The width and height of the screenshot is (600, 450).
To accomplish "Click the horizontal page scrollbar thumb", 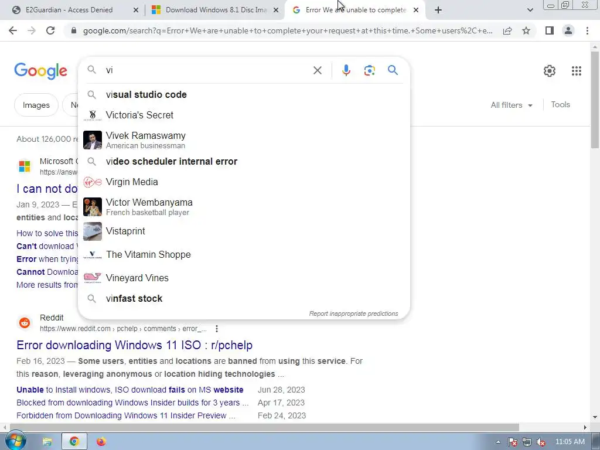I will (264, 427).
